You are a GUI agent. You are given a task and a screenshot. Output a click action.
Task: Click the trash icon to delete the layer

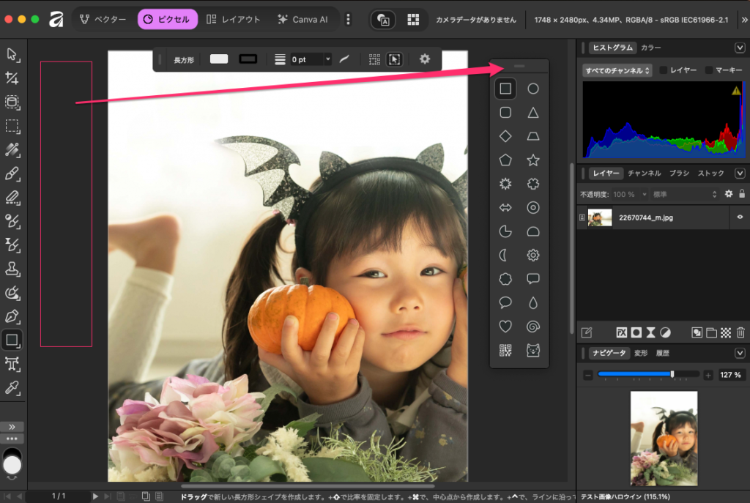[740, 332]
